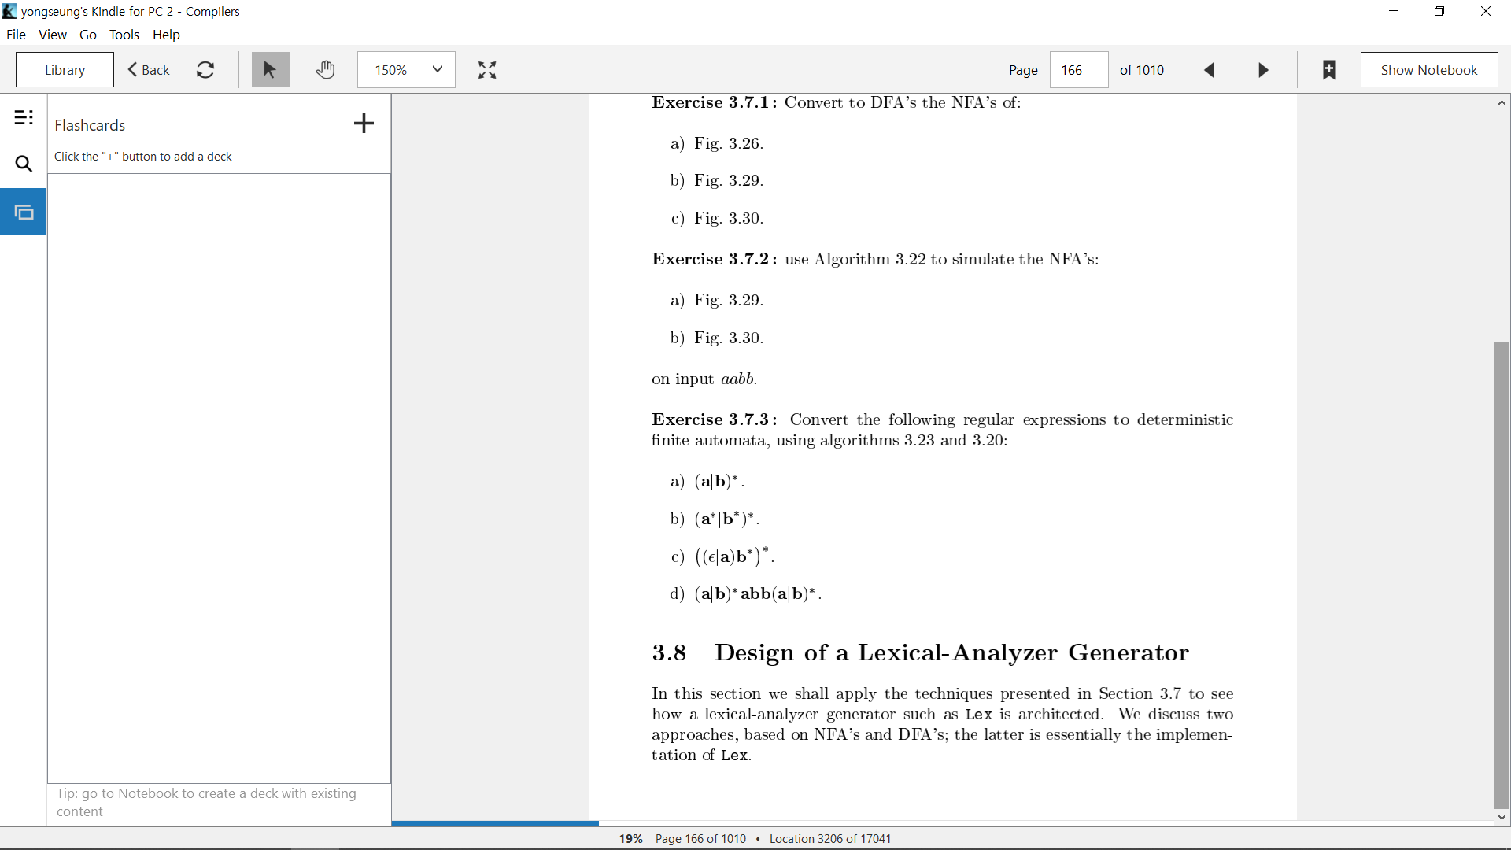1511x850 pixels.
Task: Select the Flashcards sidebar icon
Action: tap(24, 212)
